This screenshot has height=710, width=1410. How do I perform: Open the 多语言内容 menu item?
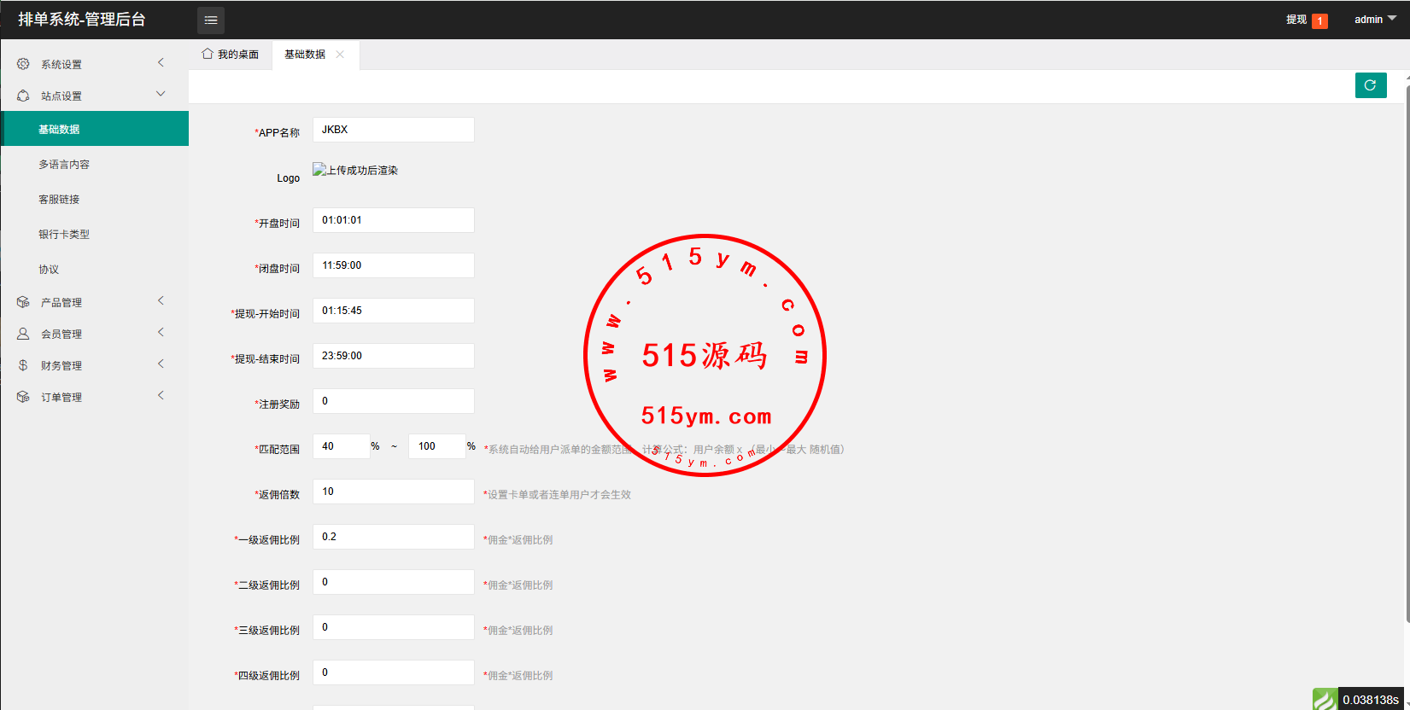click(x=64, y=165)
